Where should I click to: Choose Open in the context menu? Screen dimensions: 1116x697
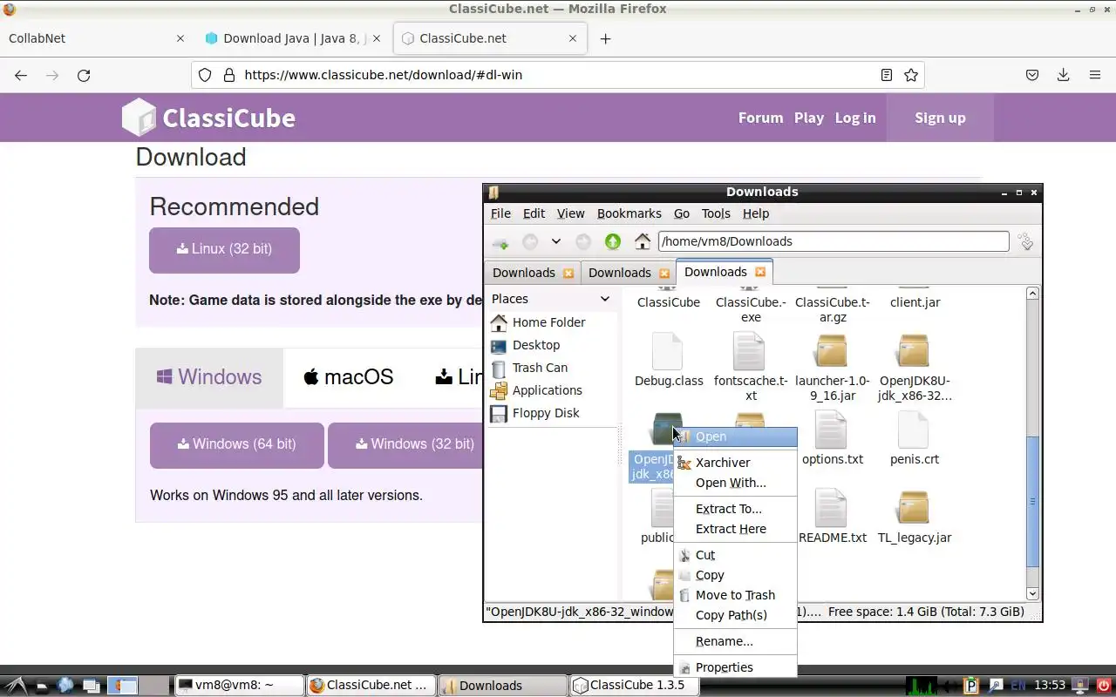[736, 436]
